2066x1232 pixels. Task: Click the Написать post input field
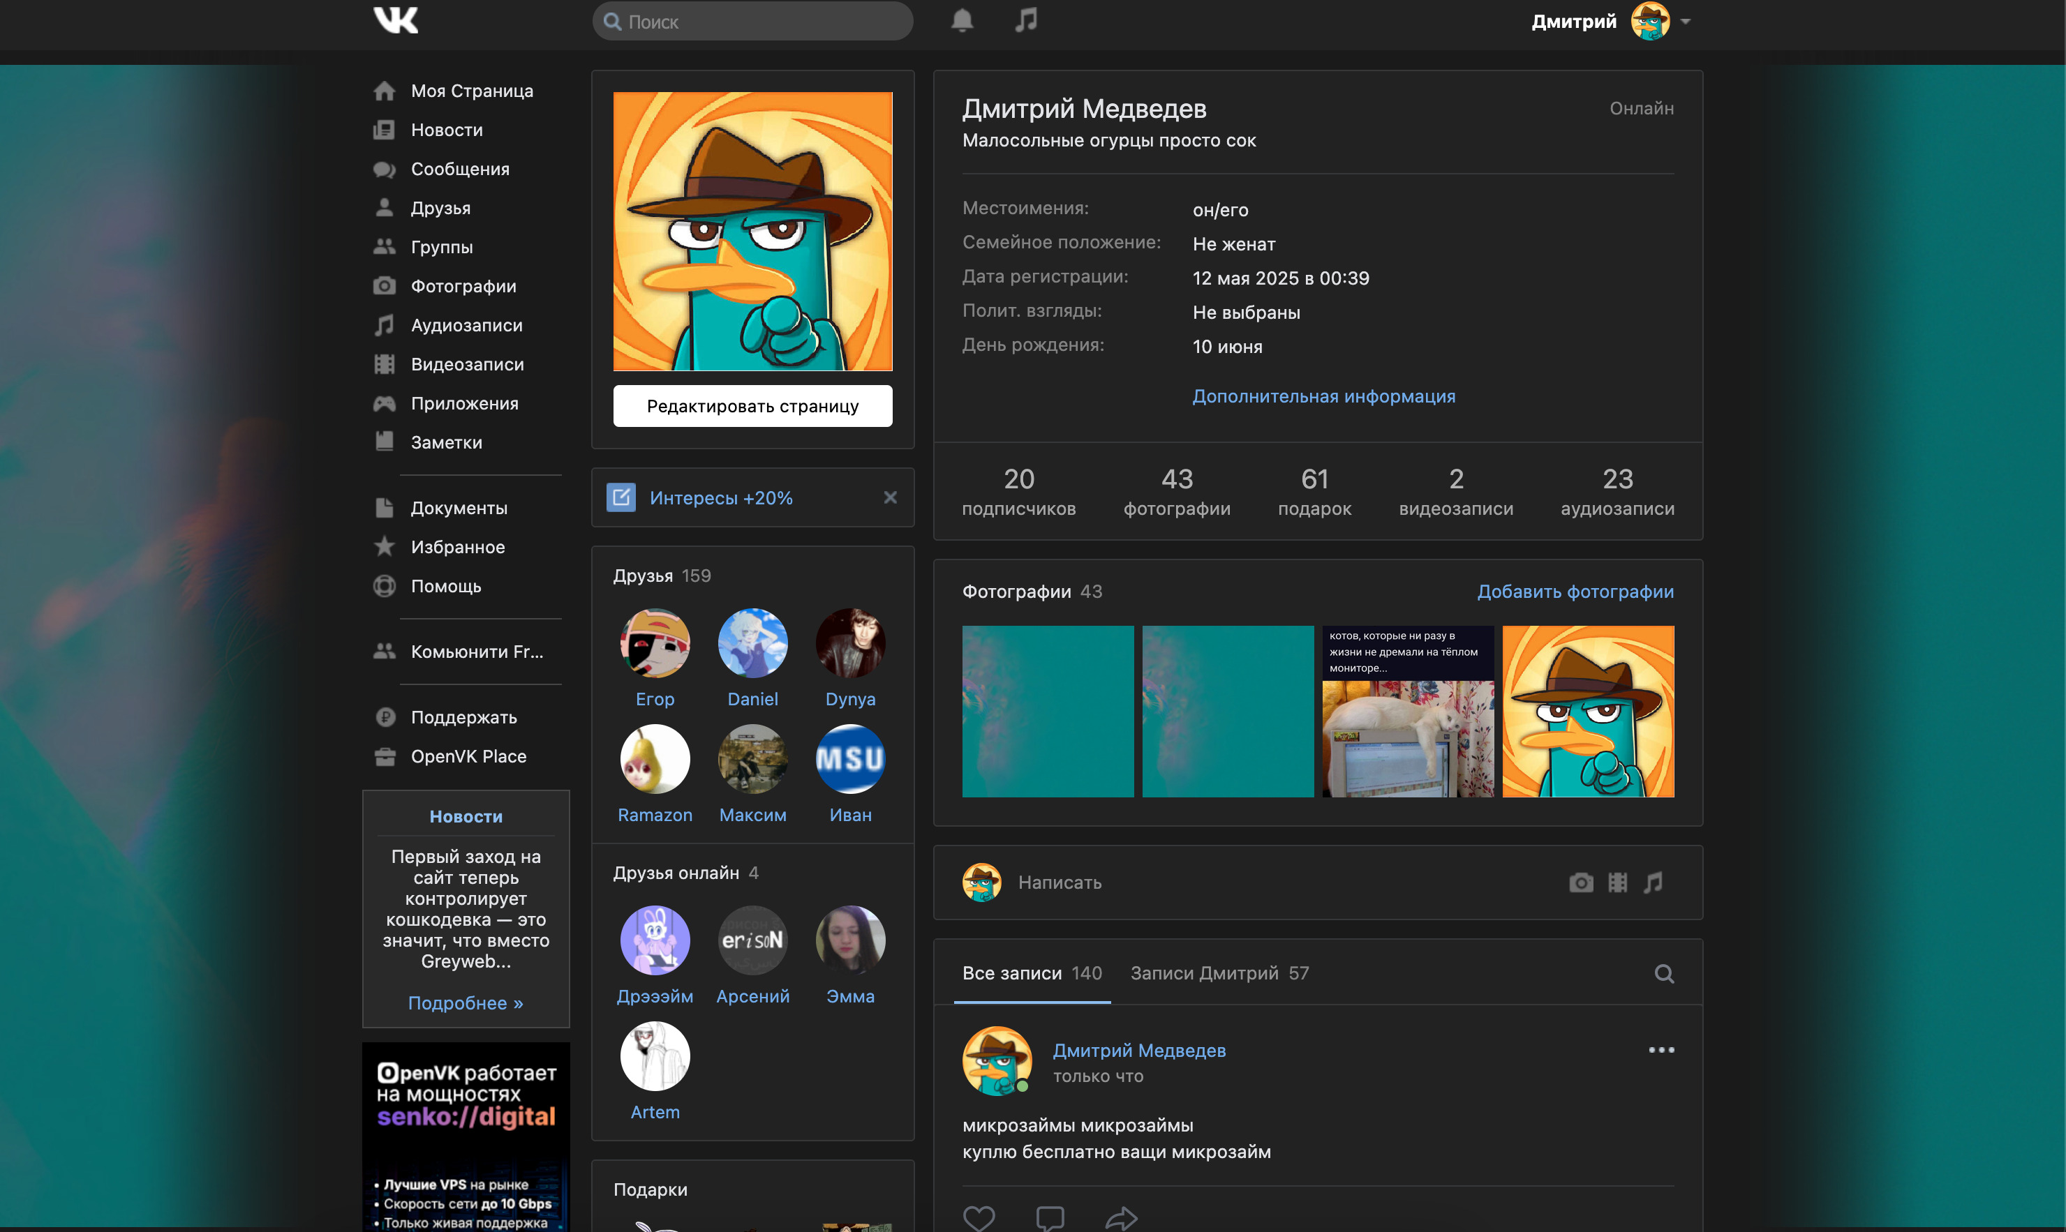point(1283,882)
